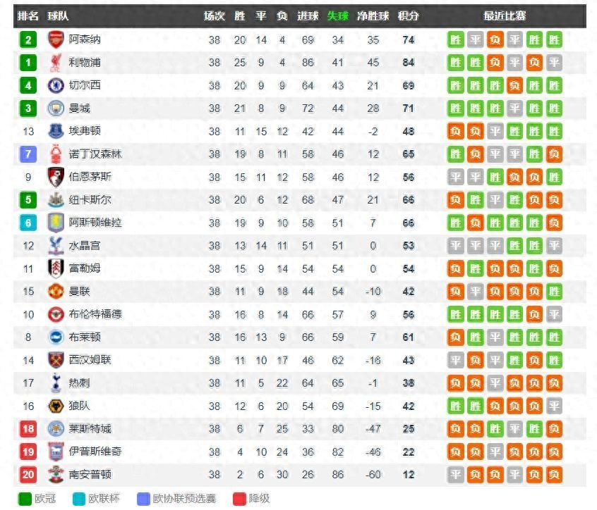Click the Chelsea club crest
Screen dimensions: 597x510
[x=56, y=85]
